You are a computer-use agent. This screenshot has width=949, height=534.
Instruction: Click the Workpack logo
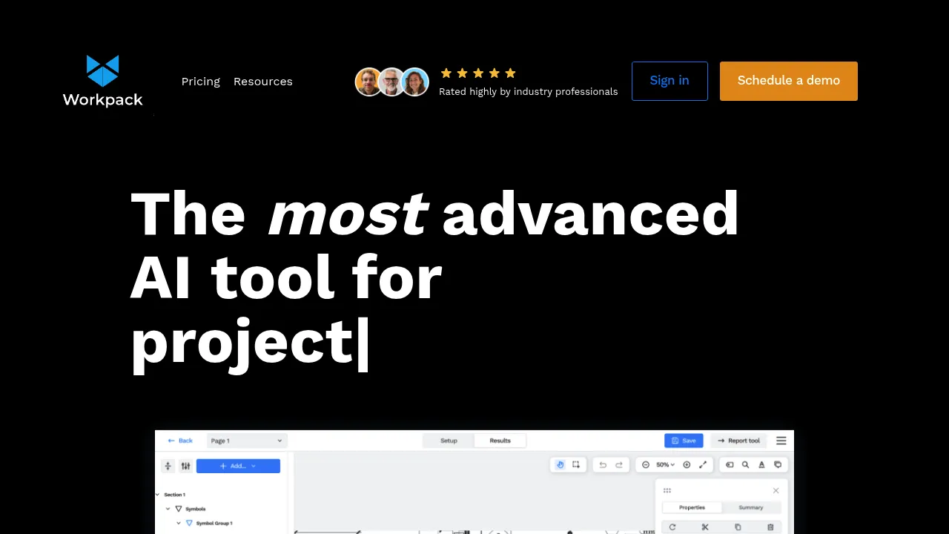[x=102, y=81]
